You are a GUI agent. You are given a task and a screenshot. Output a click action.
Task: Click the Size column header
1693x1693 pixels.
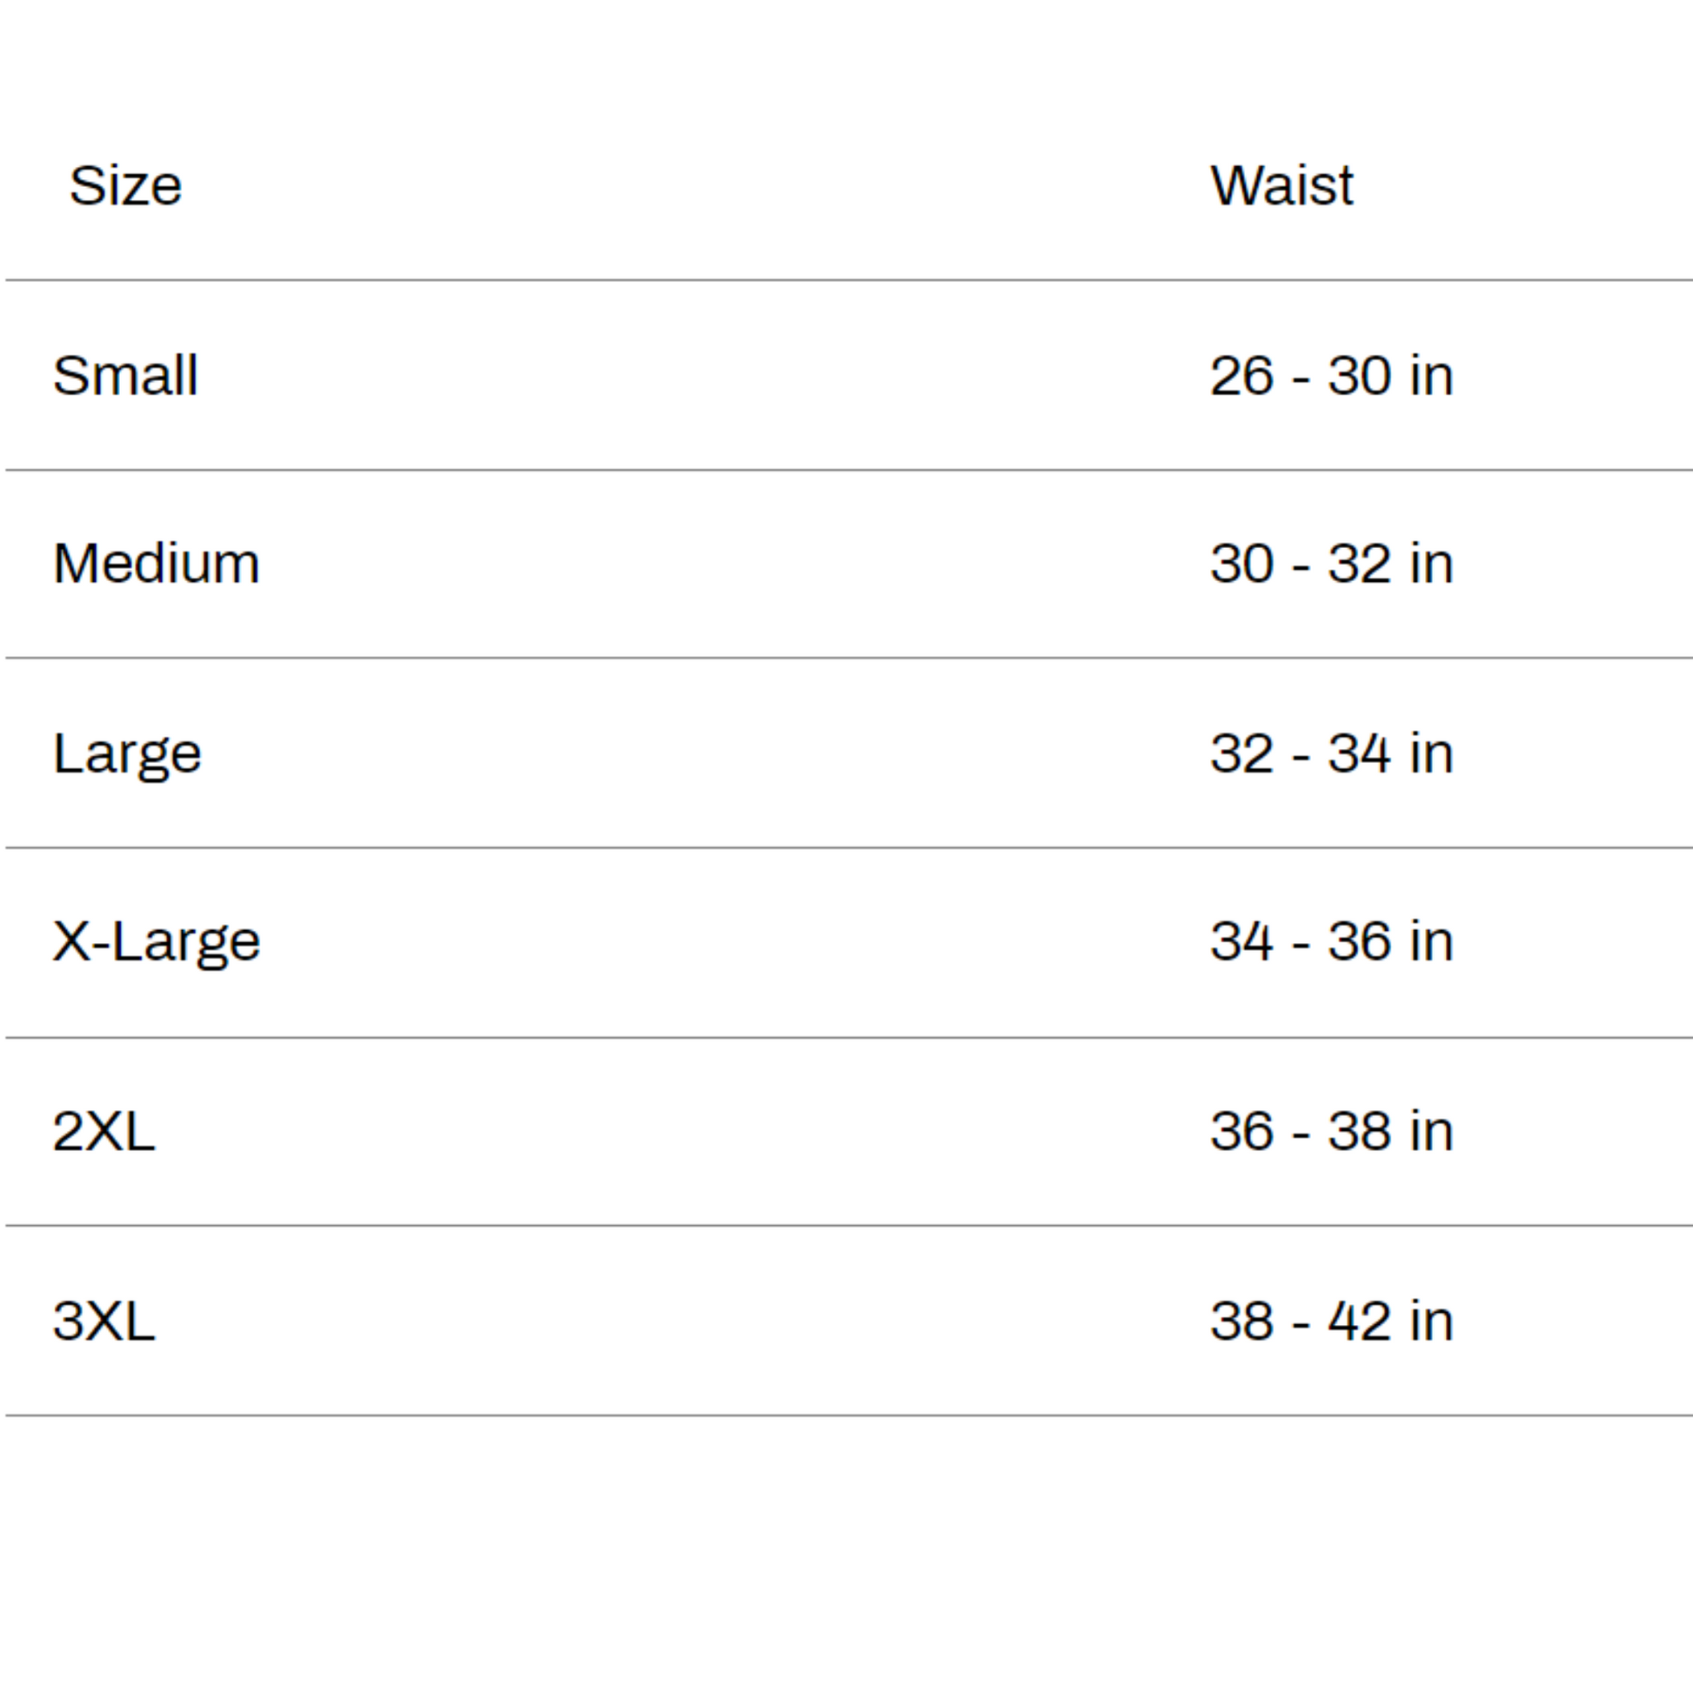click(x=125, y=186)
